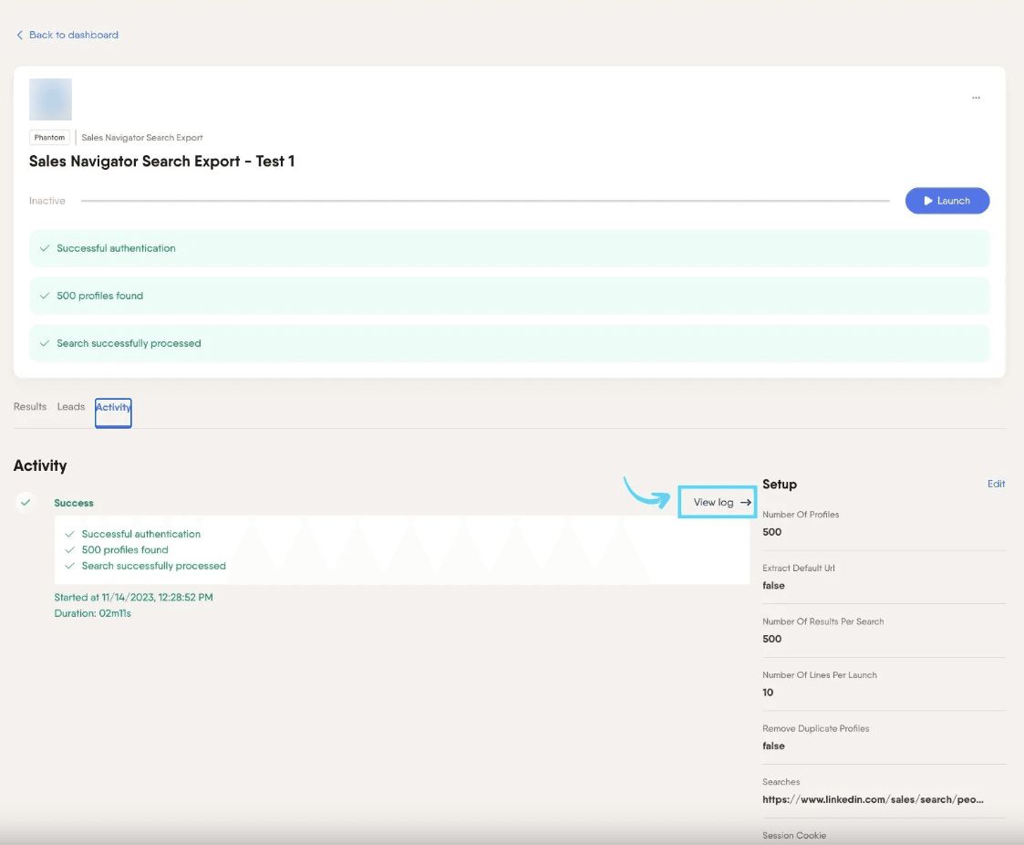Click play icon inside Launch button

pyautogui.click(x=928, y=201)
